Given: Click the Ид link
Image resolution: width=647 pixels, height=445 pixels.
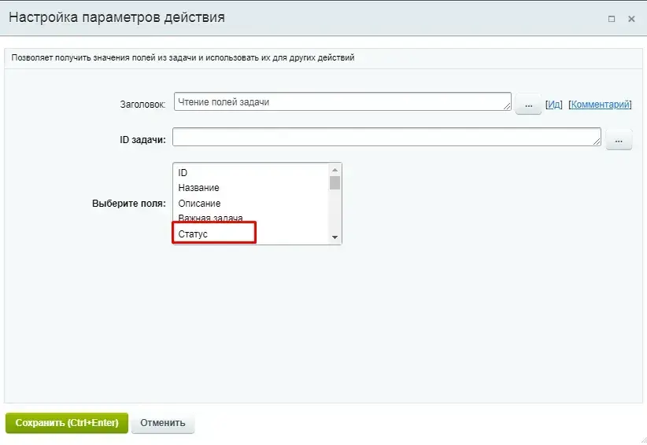Looking at the screenshot, I should 554,105.
